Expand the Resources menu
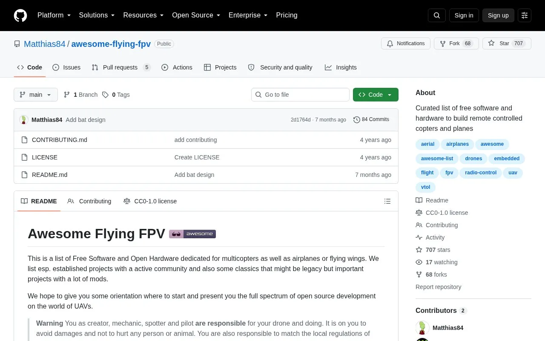Screen dimensions: 545x341 [x=143, y=15]
